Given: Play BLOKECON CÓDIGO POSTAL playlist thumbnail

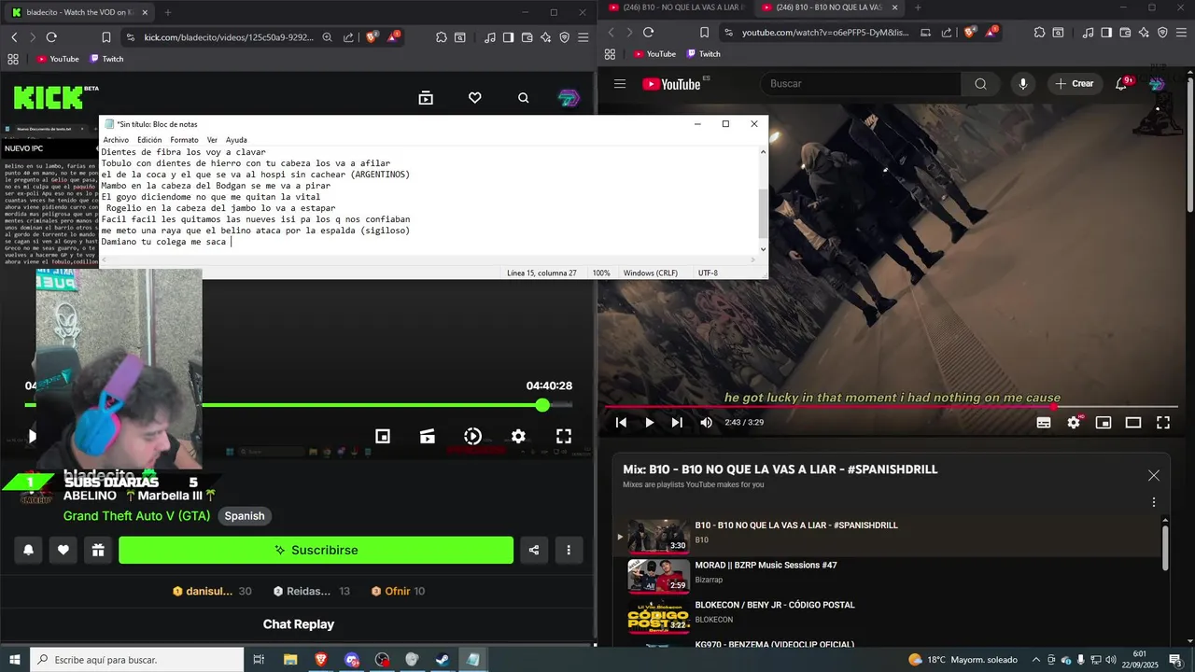Looking at the screenshot, I should point(658,616).
